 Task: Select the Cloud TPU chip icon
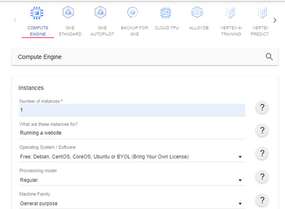[x=166, y=13]
